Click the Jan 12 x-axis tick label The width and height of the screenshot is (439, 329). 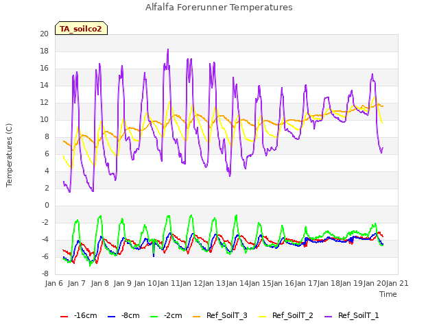coord(191,283)
